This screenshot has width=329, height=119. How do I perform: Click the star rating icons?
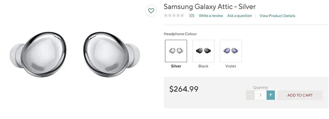[x=174, y=15]
